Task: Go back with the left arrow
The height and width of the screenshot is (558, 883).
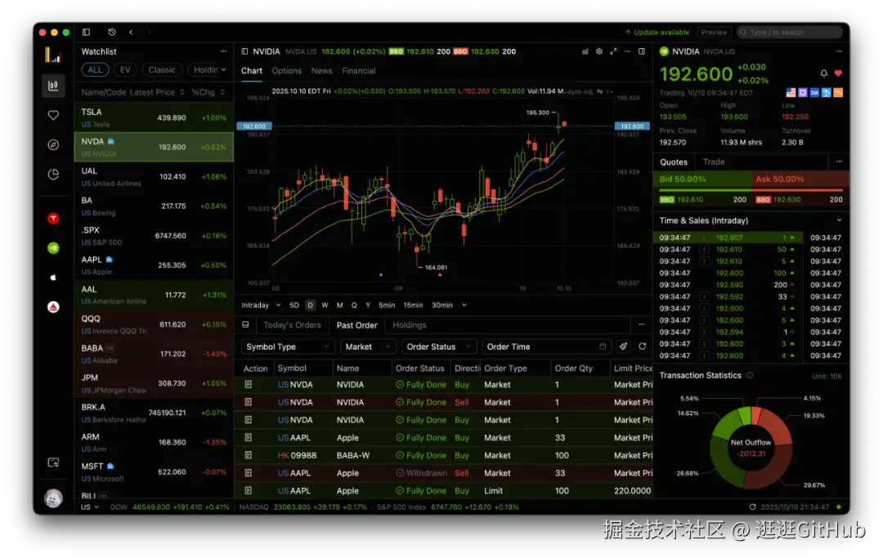Action: tap(131, 32)
